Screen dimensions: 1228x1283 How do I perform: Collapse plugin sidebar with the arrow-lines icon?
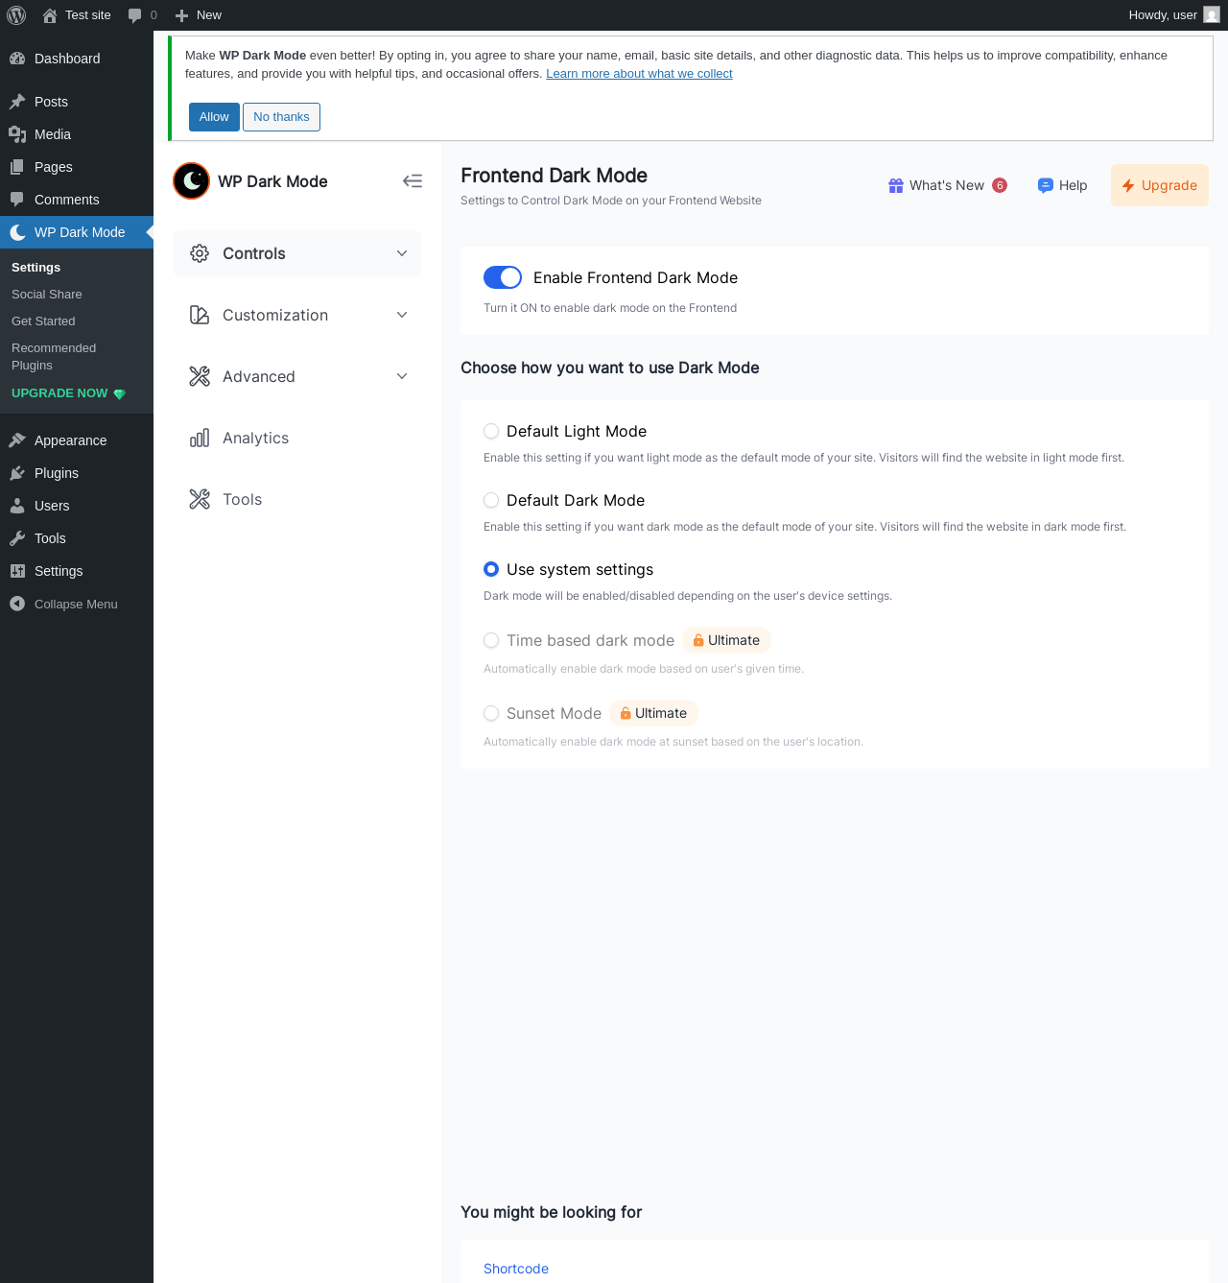pos(413,181)
